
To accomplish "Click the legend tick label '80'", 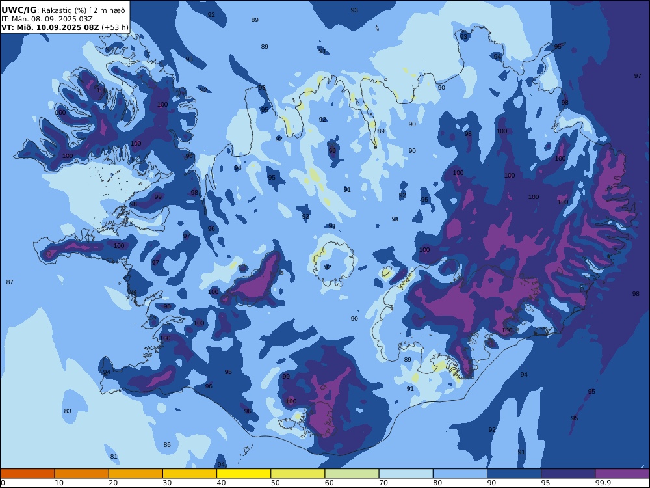I will tap(437, 483).
